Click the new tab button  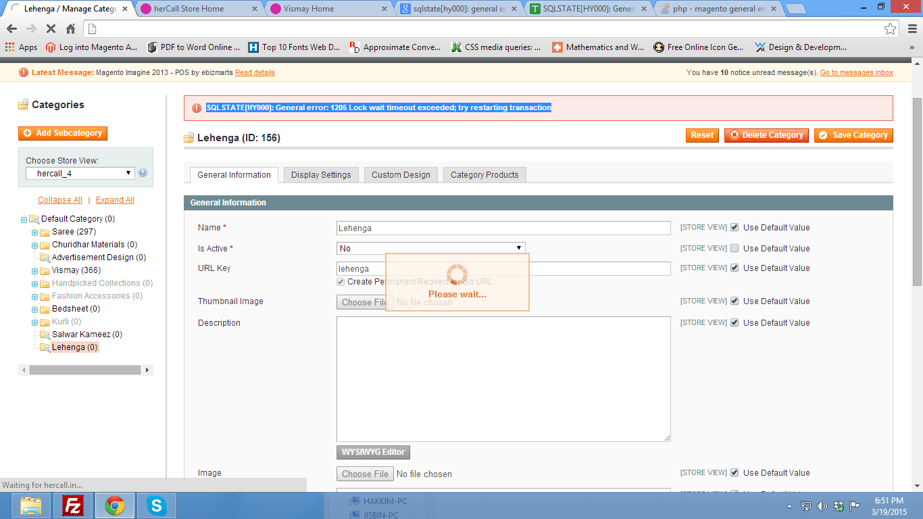795,9
